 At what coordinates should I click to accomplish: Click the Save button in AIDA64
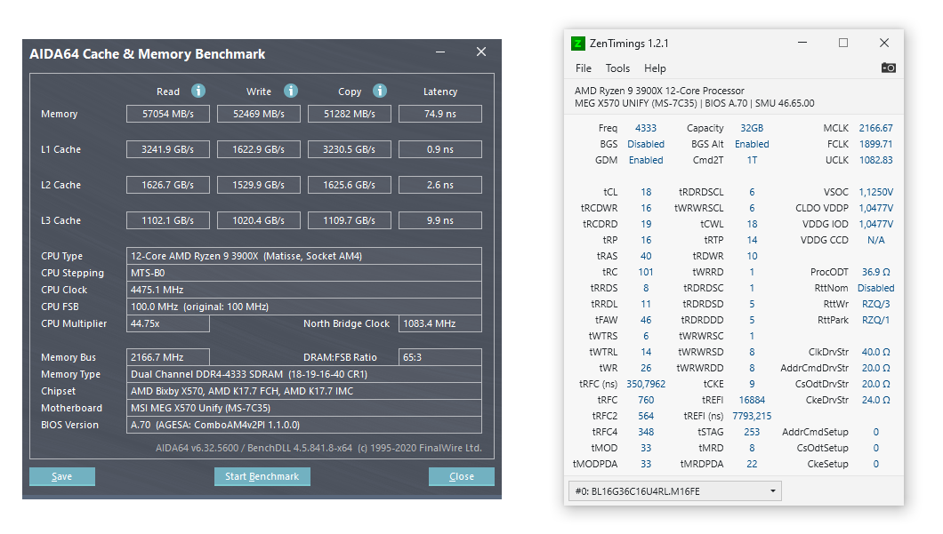tap(62, 476)
